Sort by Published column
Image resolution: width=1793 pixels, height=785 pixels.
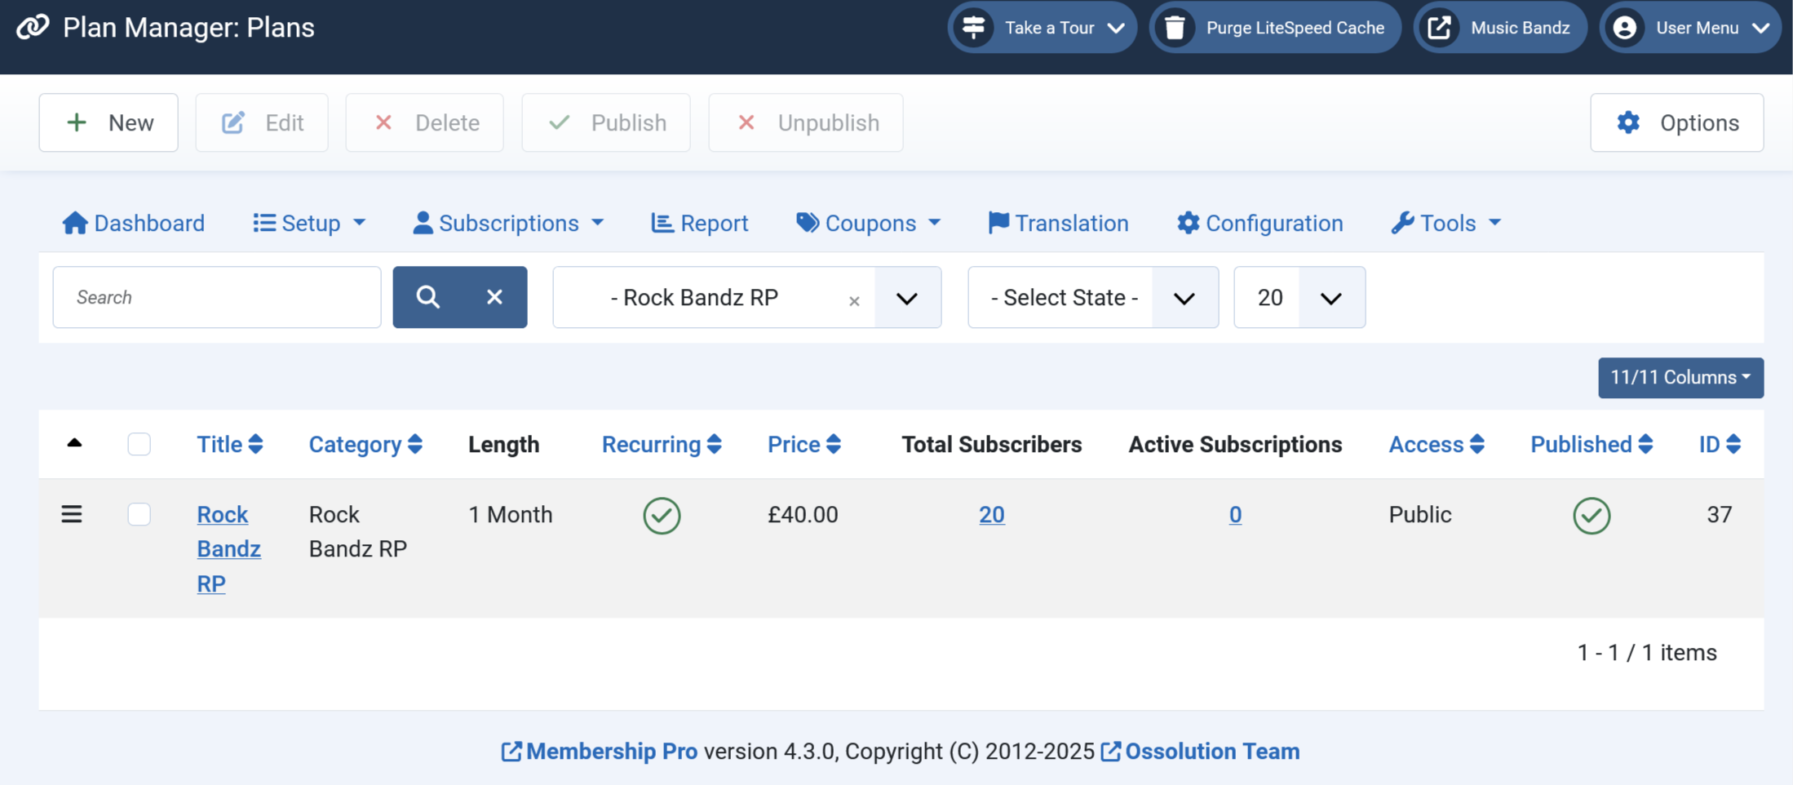pyautogui.click(x=1592, y=444)
